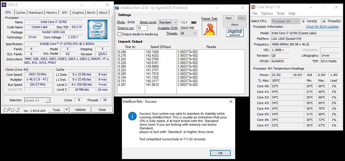Click OK in the Success dialog
345x161 pixels.
point(220,153)
